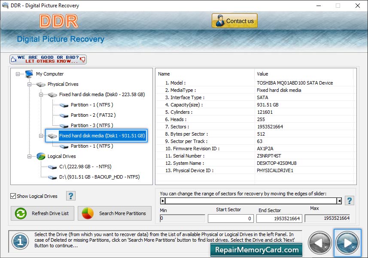Click the sector range slider track

pyautogui.click(x=251, y=201)
